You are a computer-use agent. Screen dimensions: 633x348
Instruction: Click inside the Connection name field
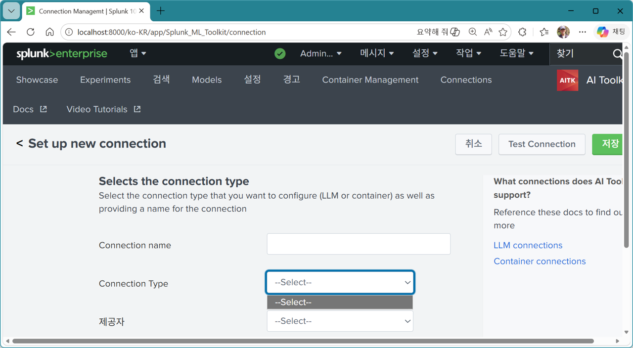pyautogui.click(x=358, y=244)
